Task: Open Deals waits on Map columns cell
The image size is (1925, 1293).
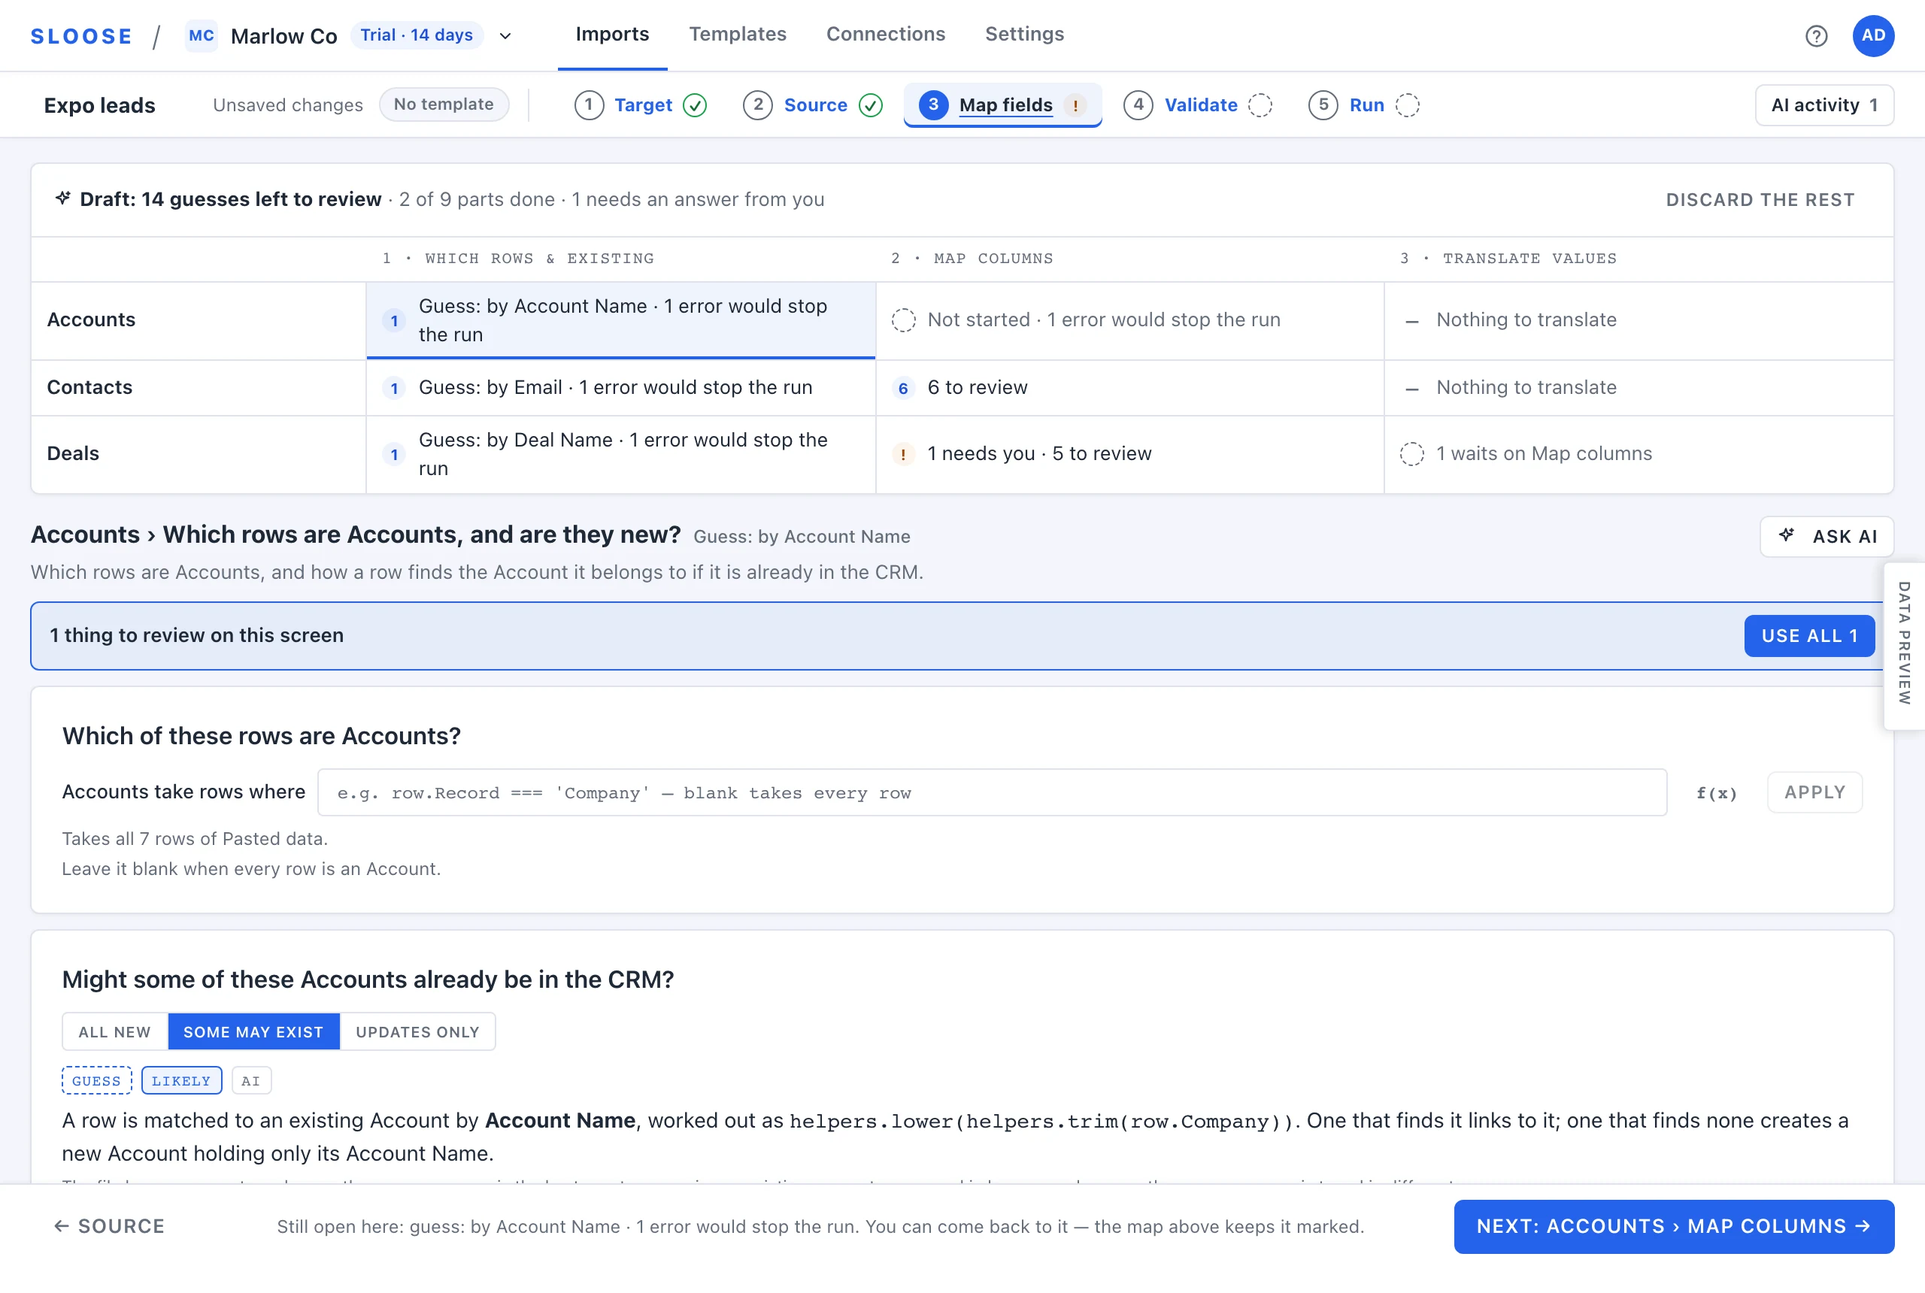Action: 1638,453
